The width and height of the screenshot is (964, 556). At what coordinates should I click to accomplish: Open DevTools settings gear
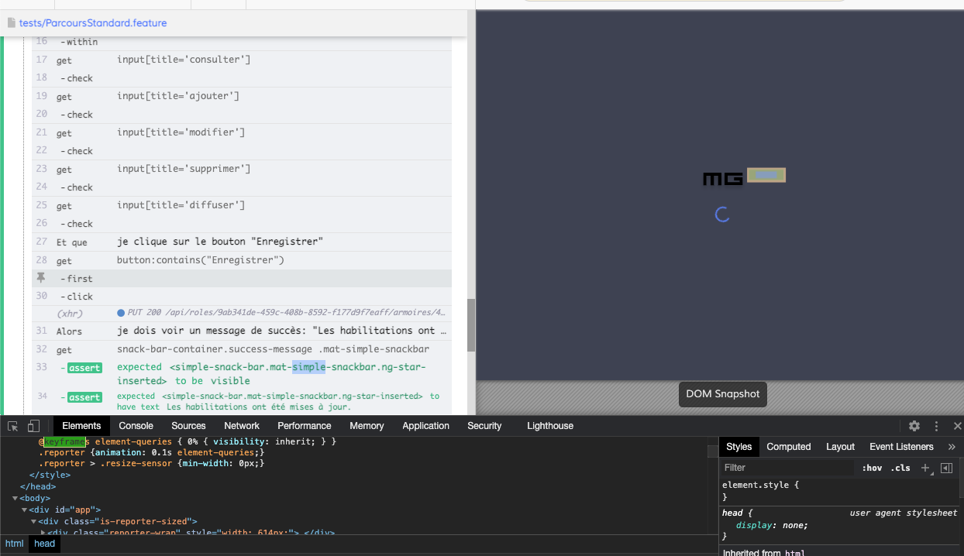(914, 426)
